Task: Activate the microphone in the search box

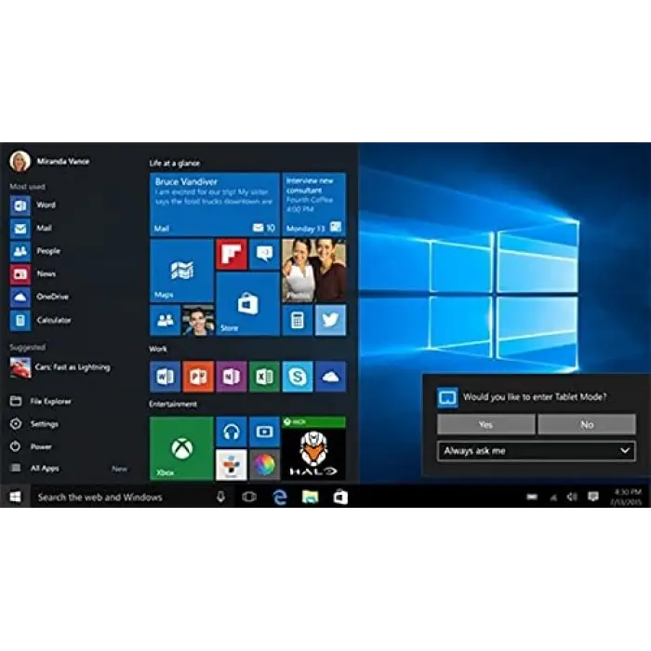Action: point(221,497)
